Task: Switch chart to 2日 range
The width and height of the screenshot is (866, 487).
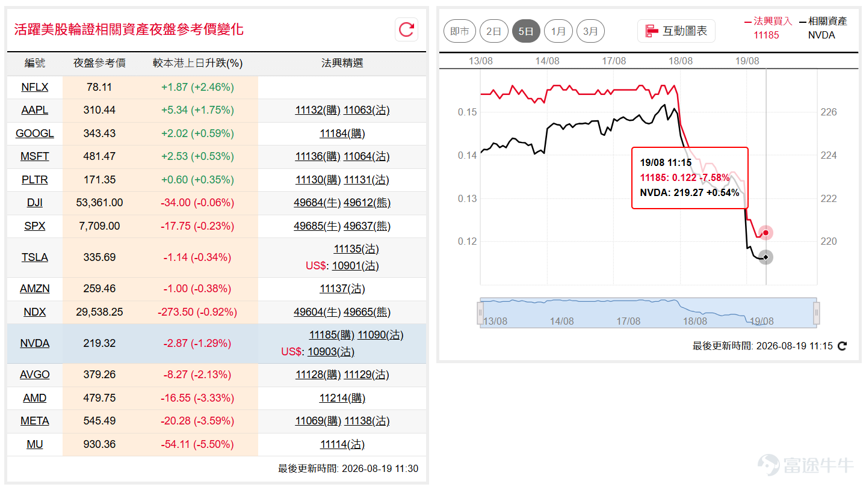Action: (x=494, y=31)
